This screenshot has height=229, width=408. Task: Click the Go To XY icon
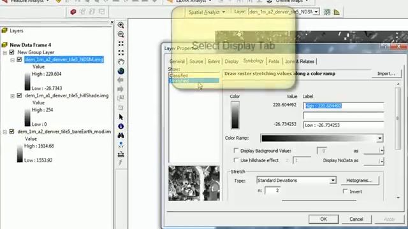[120, 144]
